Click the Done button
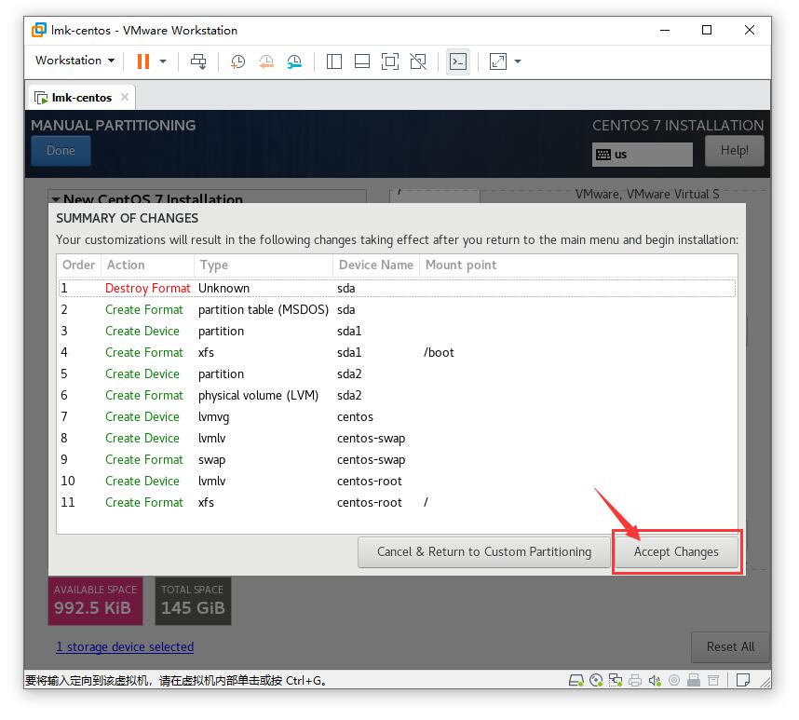 tap(61, 150)
